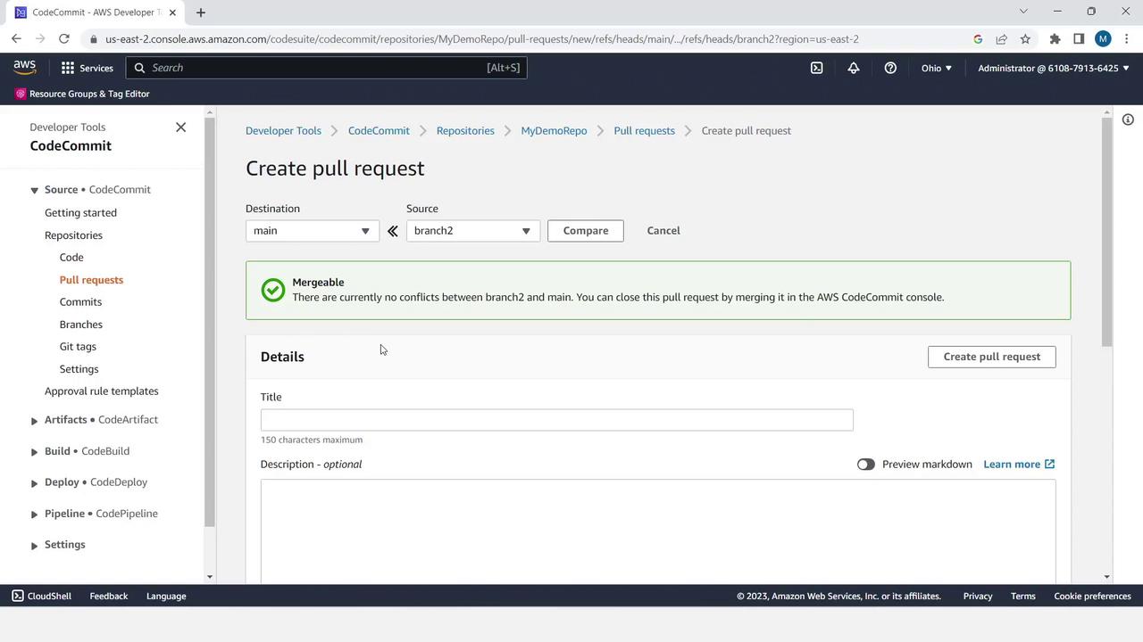Toggle the browser side panel icon
The height and width of the screenshot is (642, 1143).
pyautogui.click(x=1079, y=39)
